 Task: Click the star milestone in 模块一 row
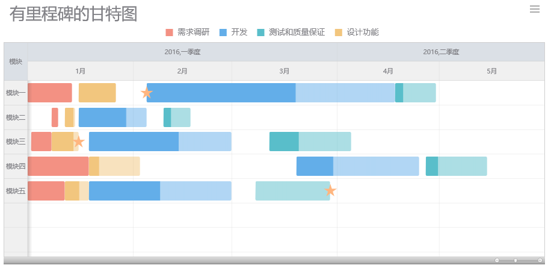point(147,93)
